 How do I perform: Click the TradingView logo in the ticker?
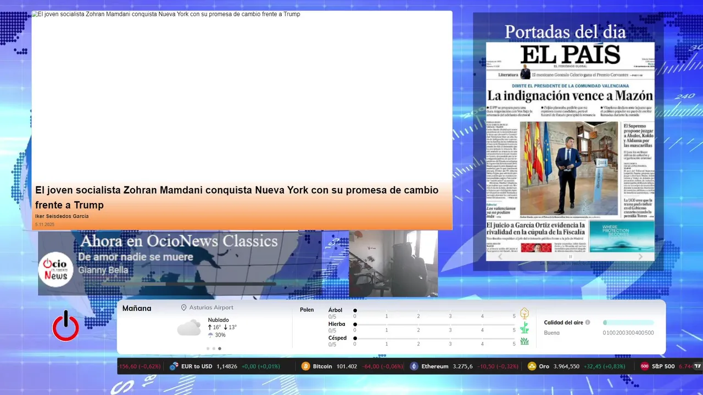point(698,366)
